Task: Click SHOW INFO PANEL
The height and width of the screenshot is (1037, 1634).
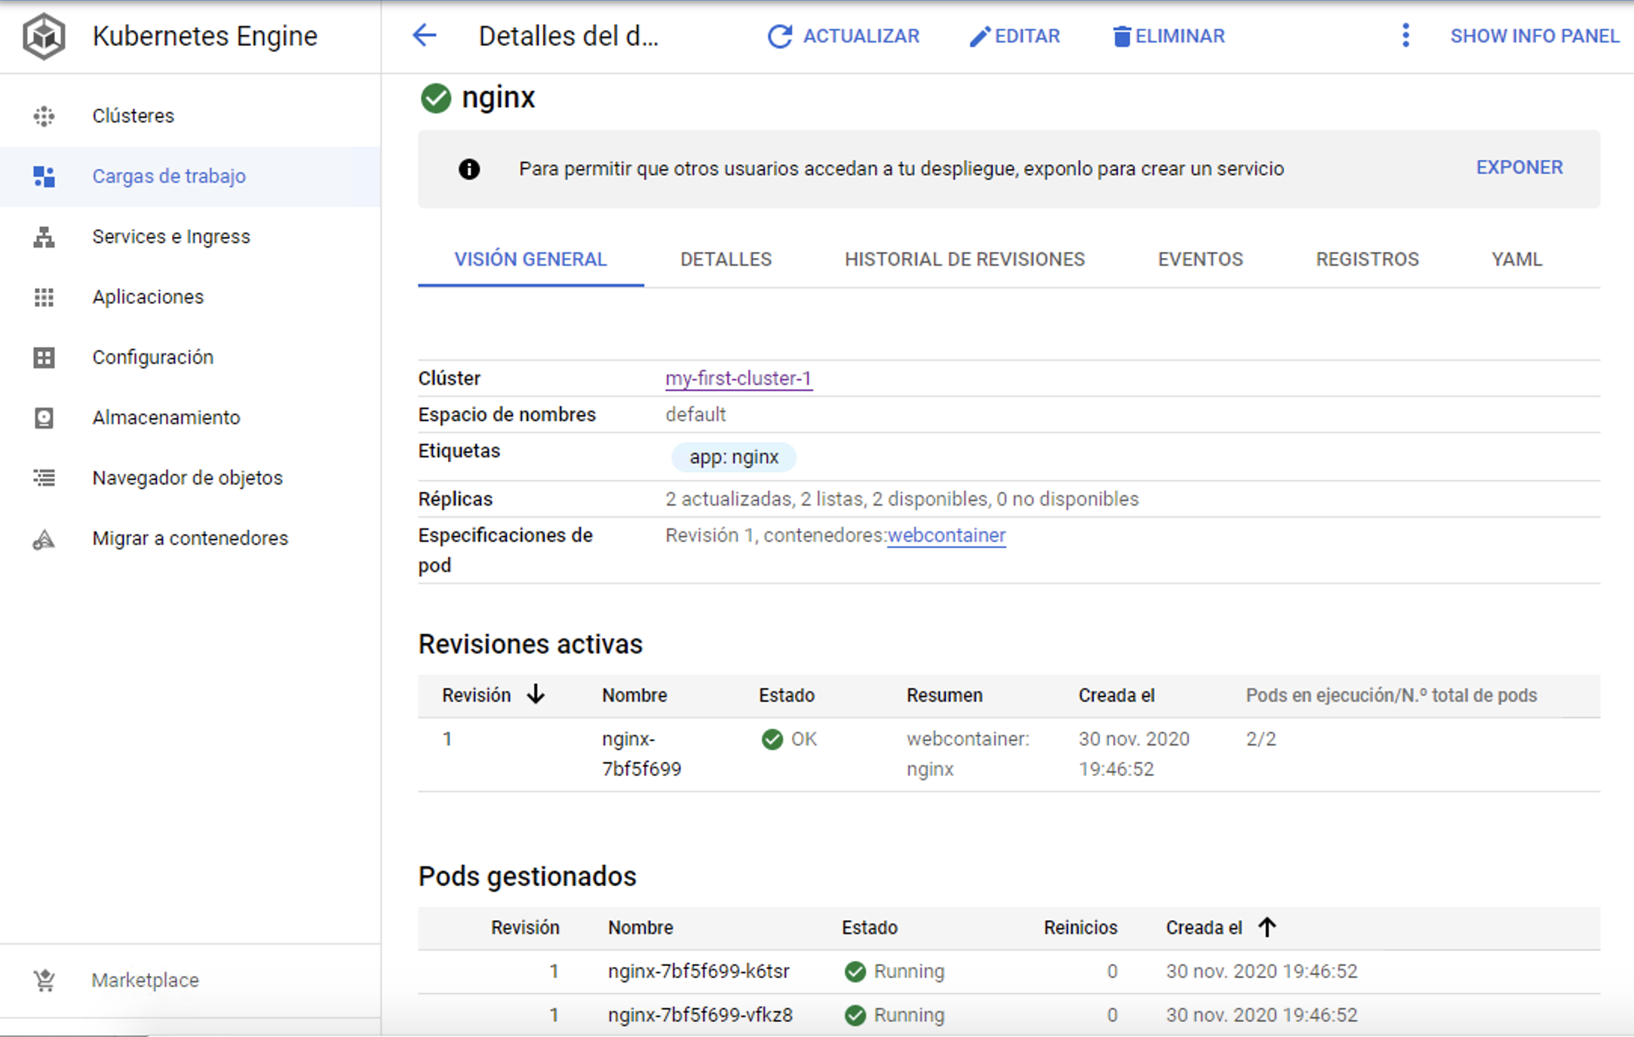Action: coord(1534,36)
